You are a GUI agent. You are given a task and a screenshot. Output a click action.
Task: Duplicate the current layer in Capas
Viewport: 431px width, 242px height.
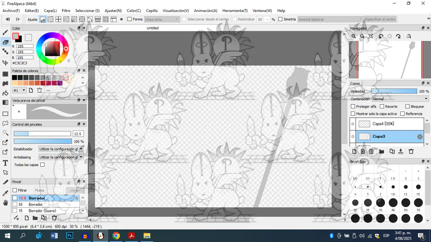click(x=392, y=152)
